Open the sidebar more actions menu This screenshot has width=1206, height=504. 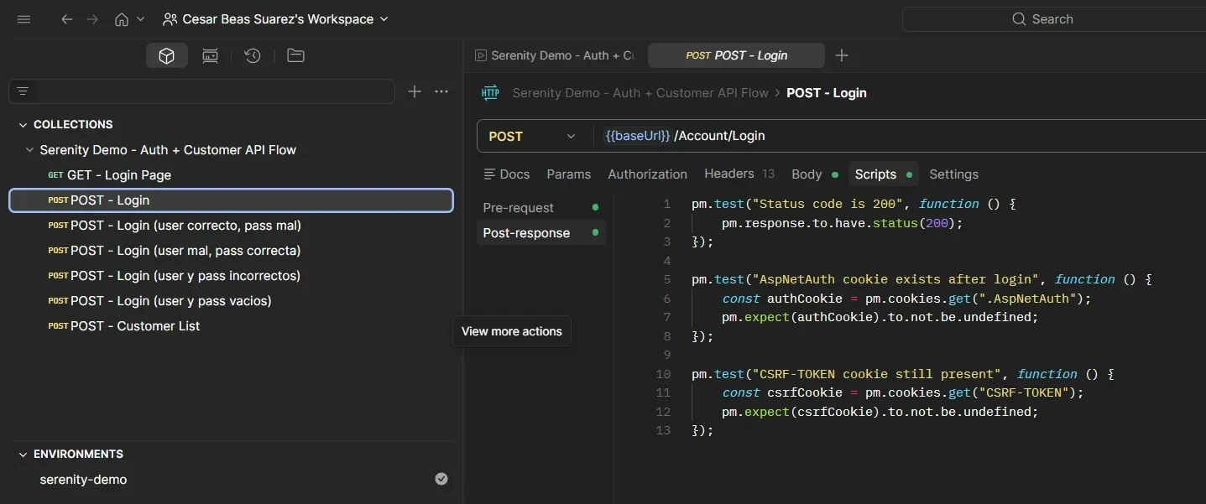point(441,91)
